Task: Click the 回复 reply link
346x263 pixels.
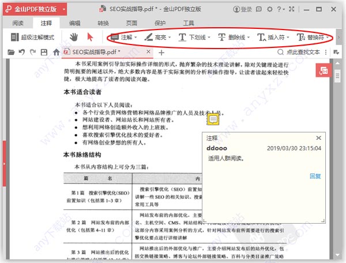Action: click(x=315, y=176)
